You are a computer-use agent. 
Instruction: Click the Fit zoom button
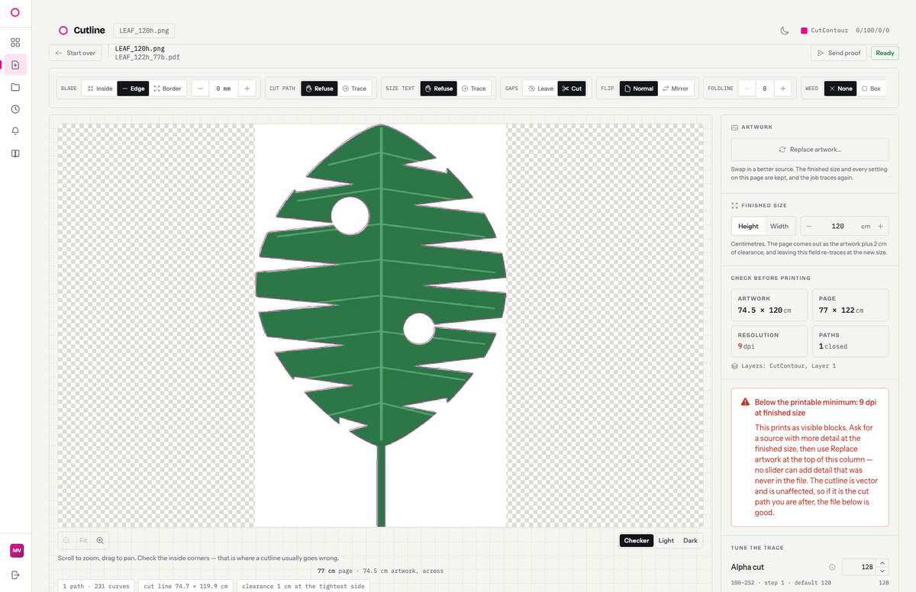[83, 540]
